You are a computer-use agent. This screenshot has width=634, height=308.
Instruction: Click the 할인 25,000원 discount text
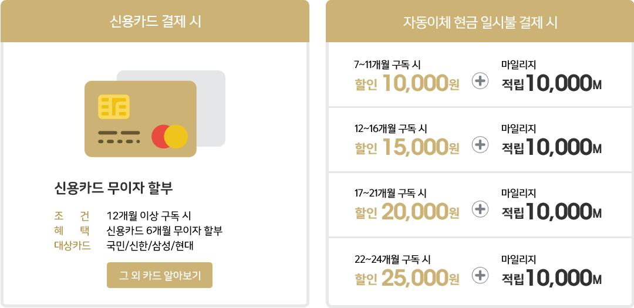coord(407,277)
